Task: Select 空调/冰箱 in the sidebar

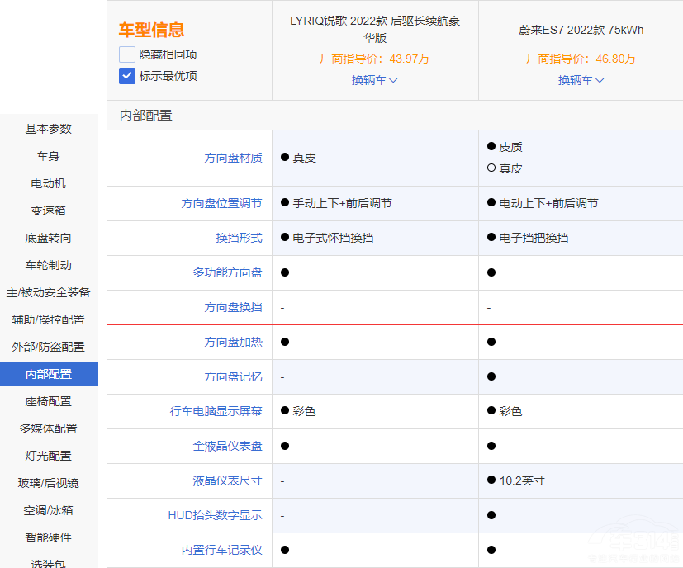Action: pos(48,510)
